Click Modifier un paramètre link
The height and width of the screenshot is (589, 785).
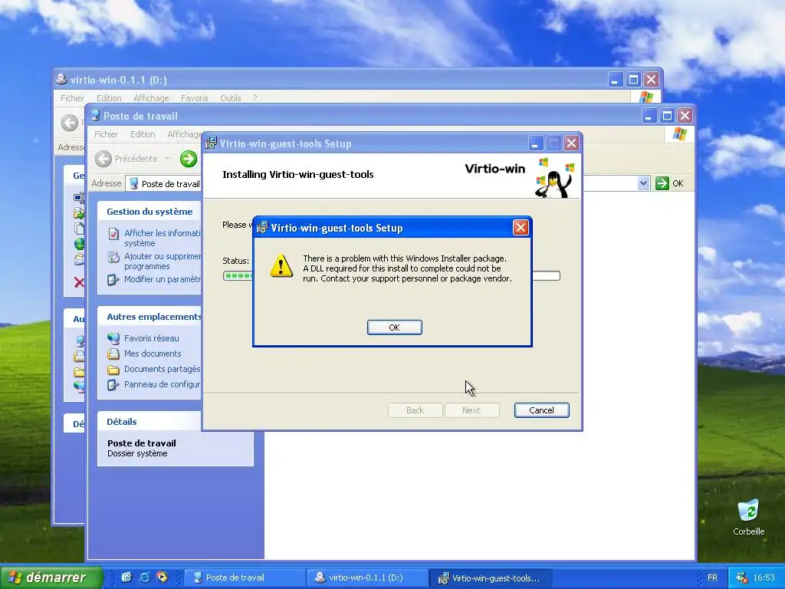163,279
